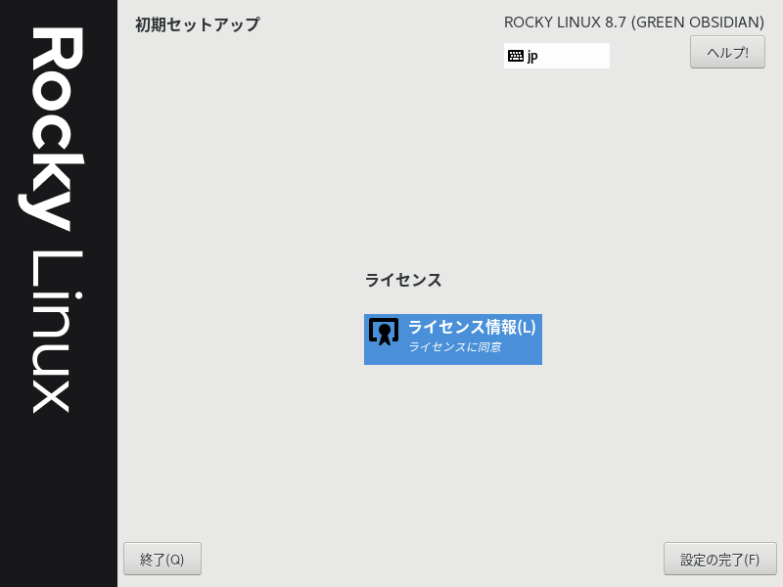Click the 初期セットアップ title
Screen dimensions: 783x587
[x=198, y=24]
